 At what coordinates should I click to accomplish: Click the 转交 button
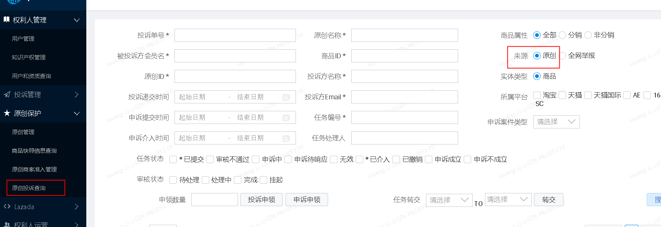point(548,200)
